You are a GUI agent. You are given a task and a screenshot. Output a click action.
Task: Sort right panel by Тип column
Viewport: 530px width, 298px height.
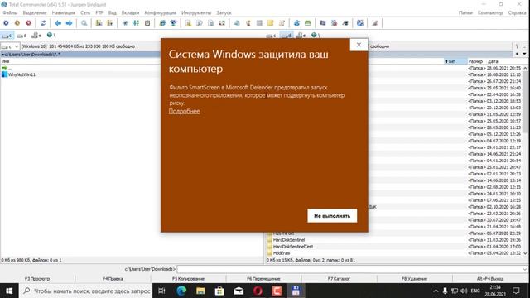[455, 61]
